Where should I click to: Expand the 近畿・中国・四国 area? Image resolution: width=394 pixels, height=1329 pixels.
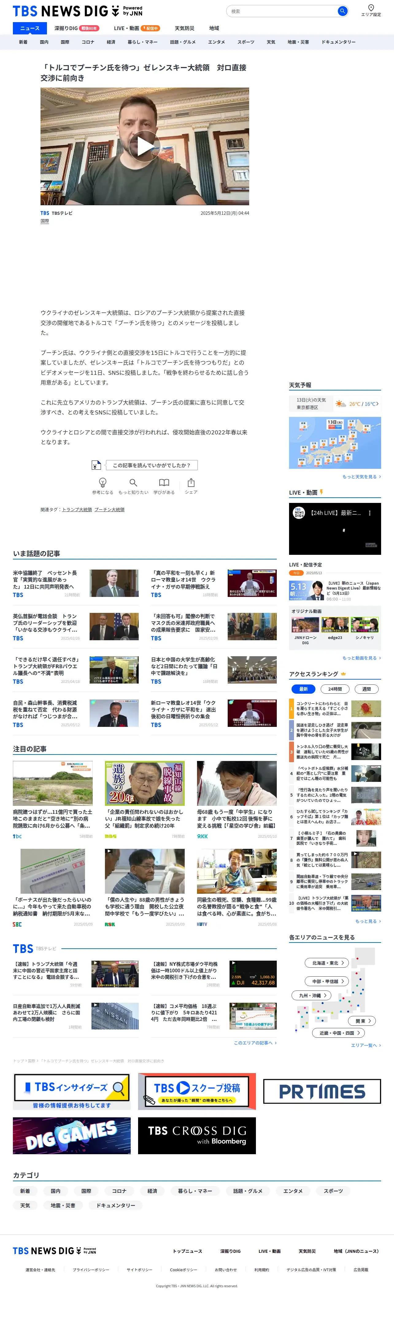point(339,1033)
